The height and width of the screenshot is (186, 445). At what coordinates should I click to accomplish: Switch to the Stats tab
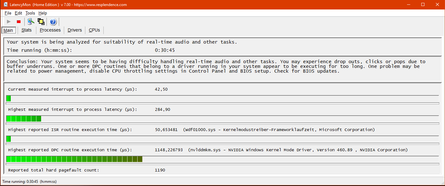coord(27,30)
